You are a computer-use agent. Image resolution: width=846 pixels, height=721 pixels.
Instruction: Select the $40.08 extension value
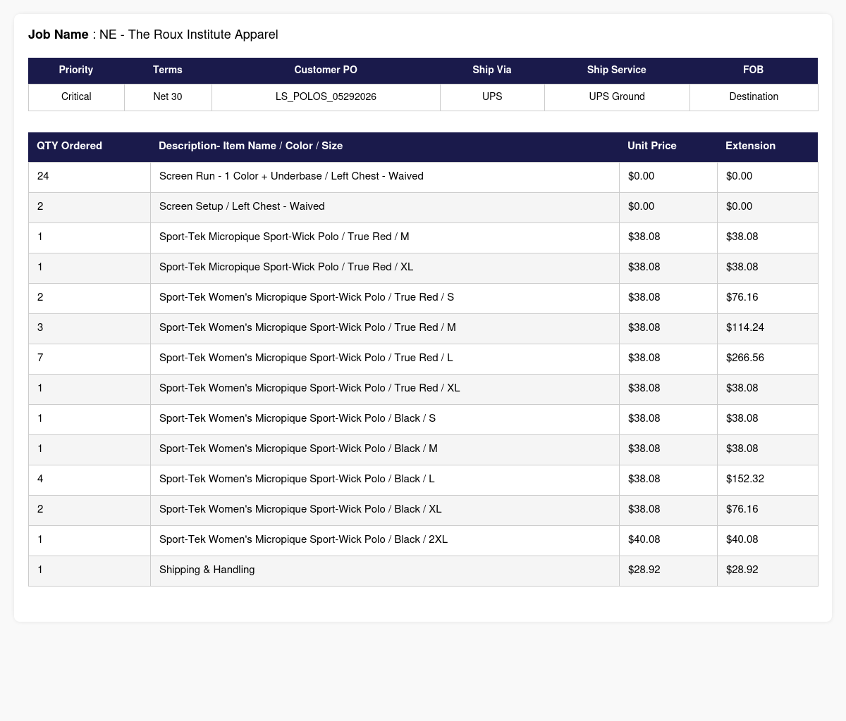pos(742,539)
